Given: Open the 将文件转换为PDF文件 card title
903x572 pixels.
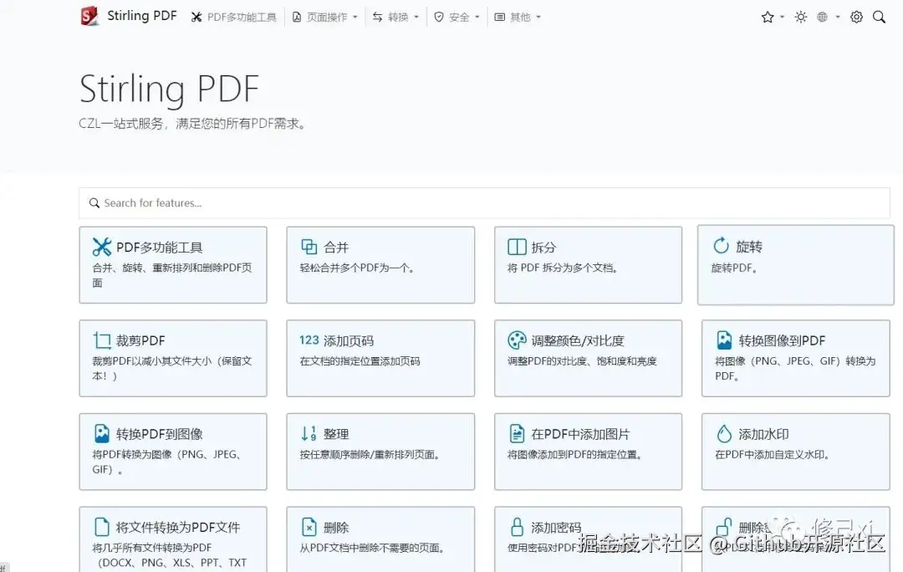Looking at the screenshot, I should [x=178, y=528].
